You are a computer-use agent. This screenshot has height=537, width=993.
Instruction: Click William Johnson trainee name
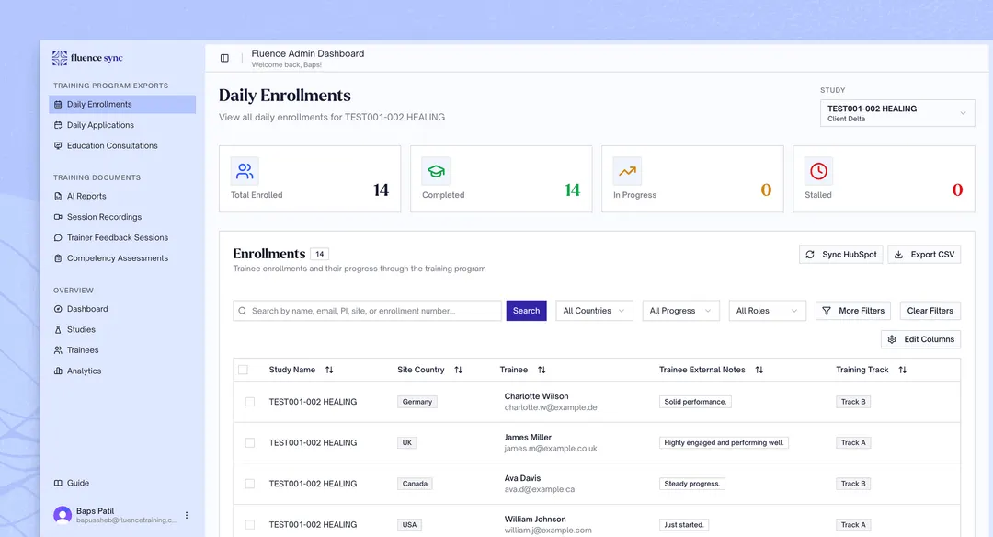coord(535,520)
